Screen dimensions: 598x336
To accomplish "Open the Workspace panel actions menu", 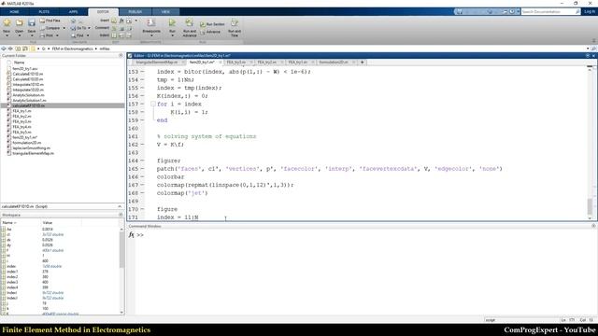I will (x=121, y=215).
